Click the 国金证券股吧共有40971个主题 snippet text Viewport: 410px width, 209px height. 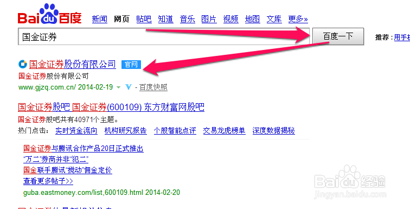tap(68, 120)
